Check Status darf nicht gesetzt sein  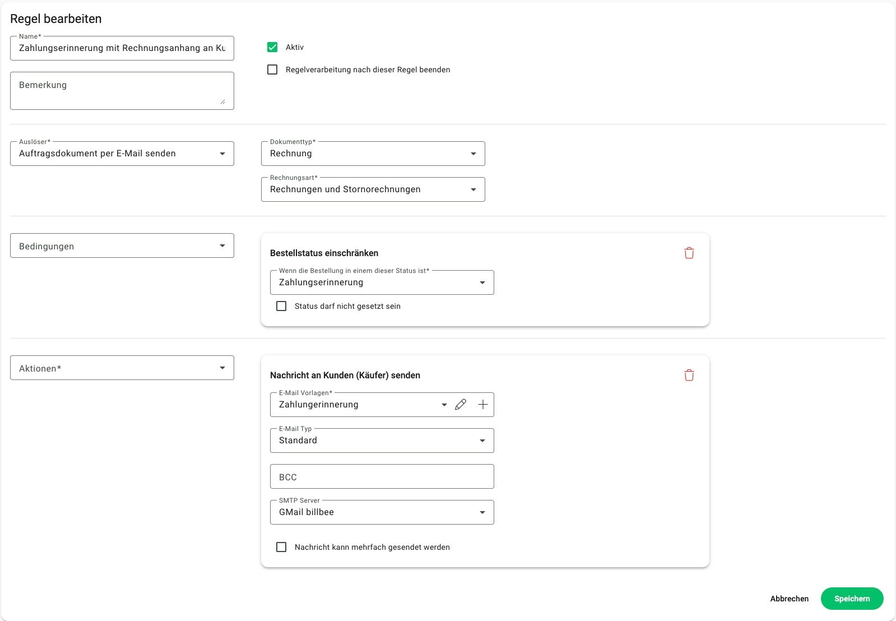(281, 306)
